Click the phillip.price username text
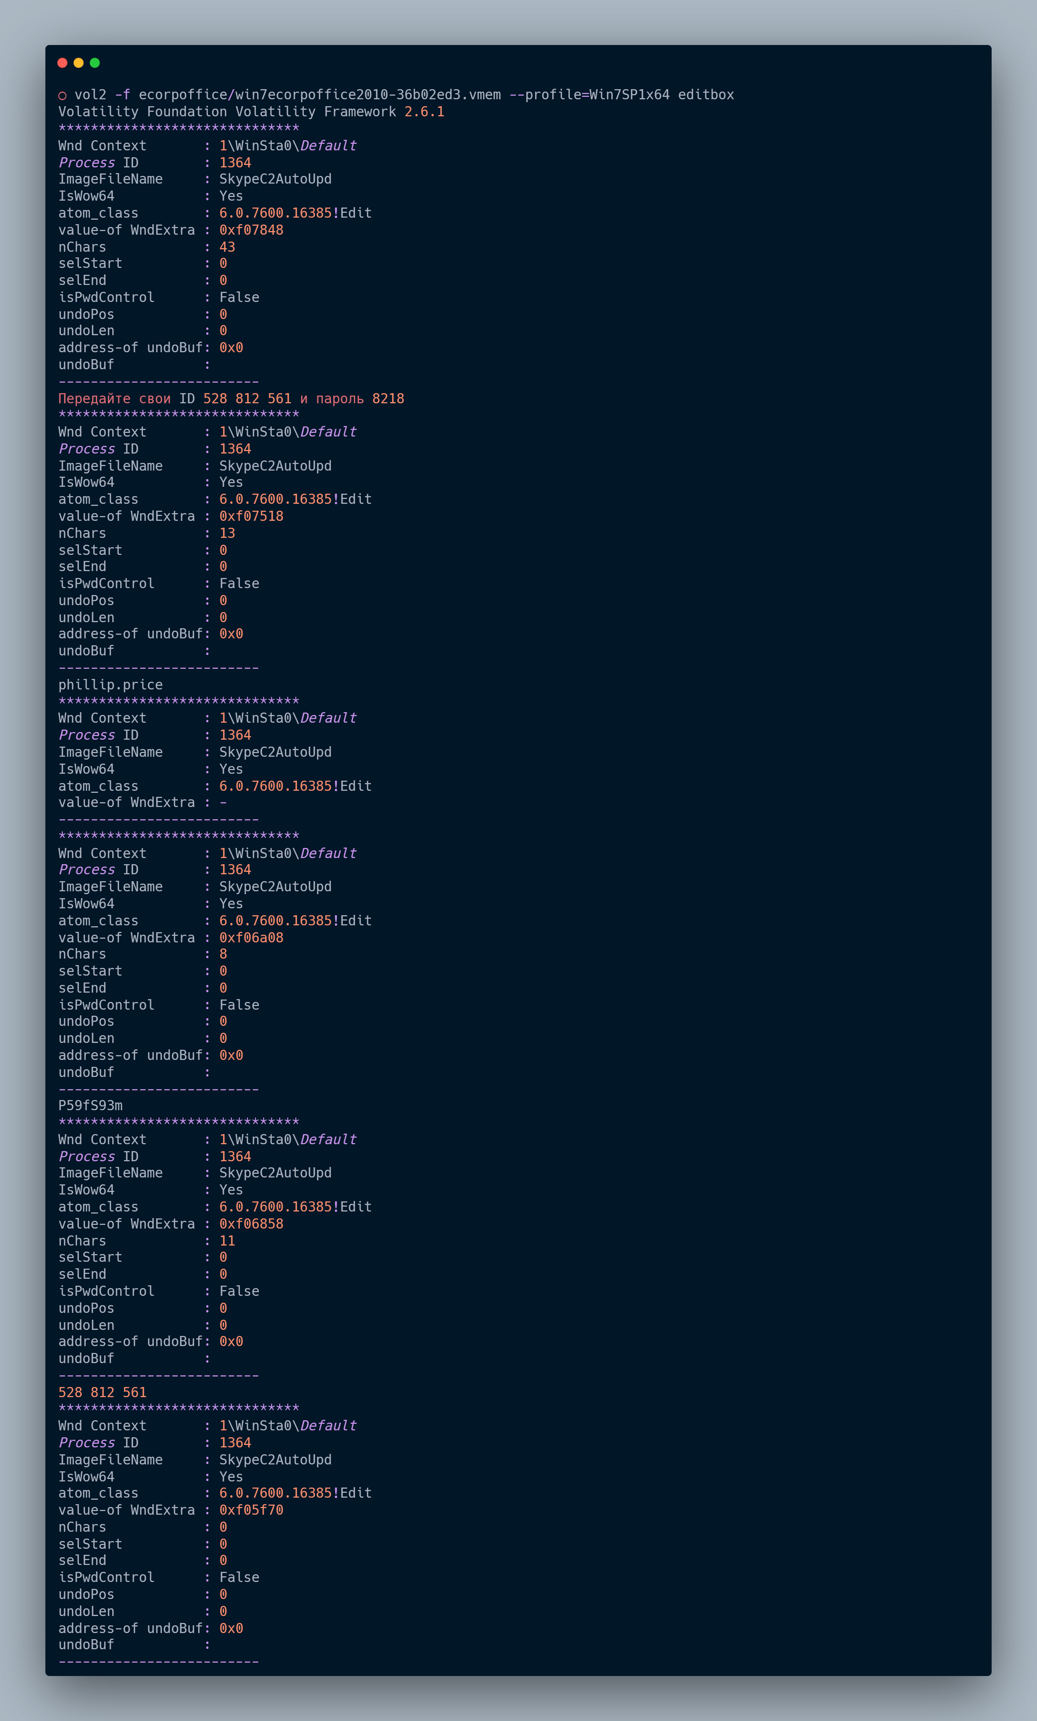Image resolution: width=1037 pixels, height=1721 pixels. coord(110,685)
